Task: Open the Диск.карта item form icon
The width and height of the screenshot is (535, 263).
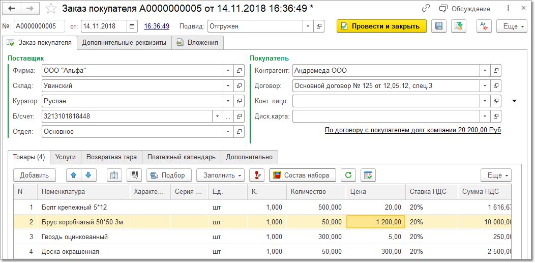Action: pos(496,116)
